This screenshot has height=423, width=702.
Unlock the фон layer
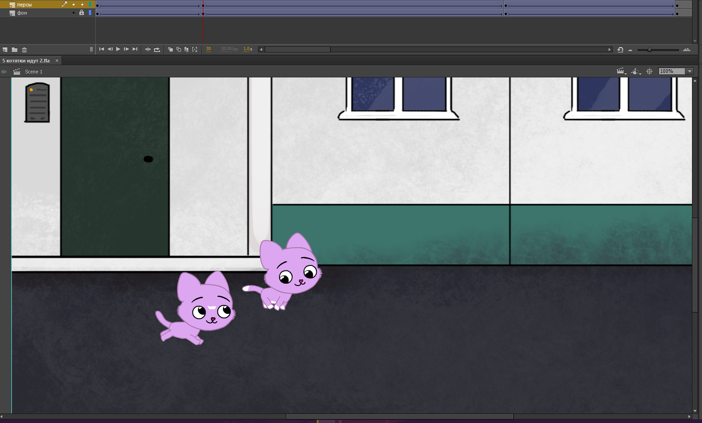(82, 13)
